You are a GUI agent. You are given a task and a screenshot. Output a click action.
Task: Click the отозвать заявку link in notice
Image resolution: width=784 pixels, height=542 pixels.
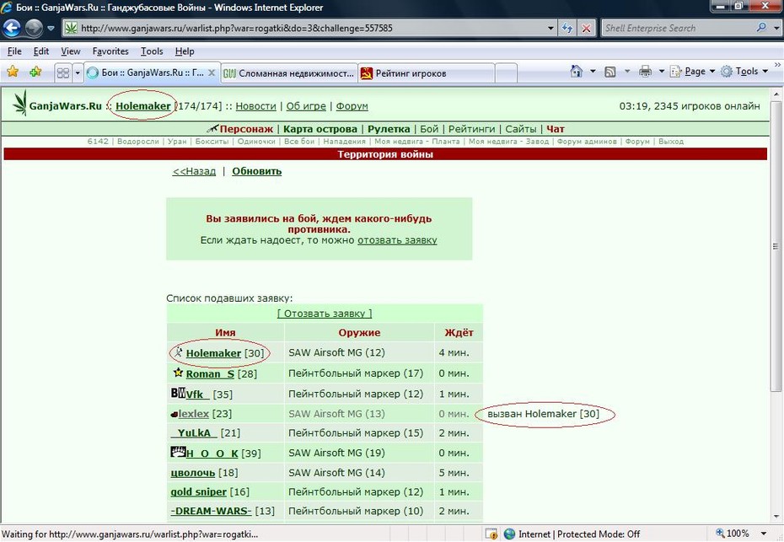click(397, 240)
